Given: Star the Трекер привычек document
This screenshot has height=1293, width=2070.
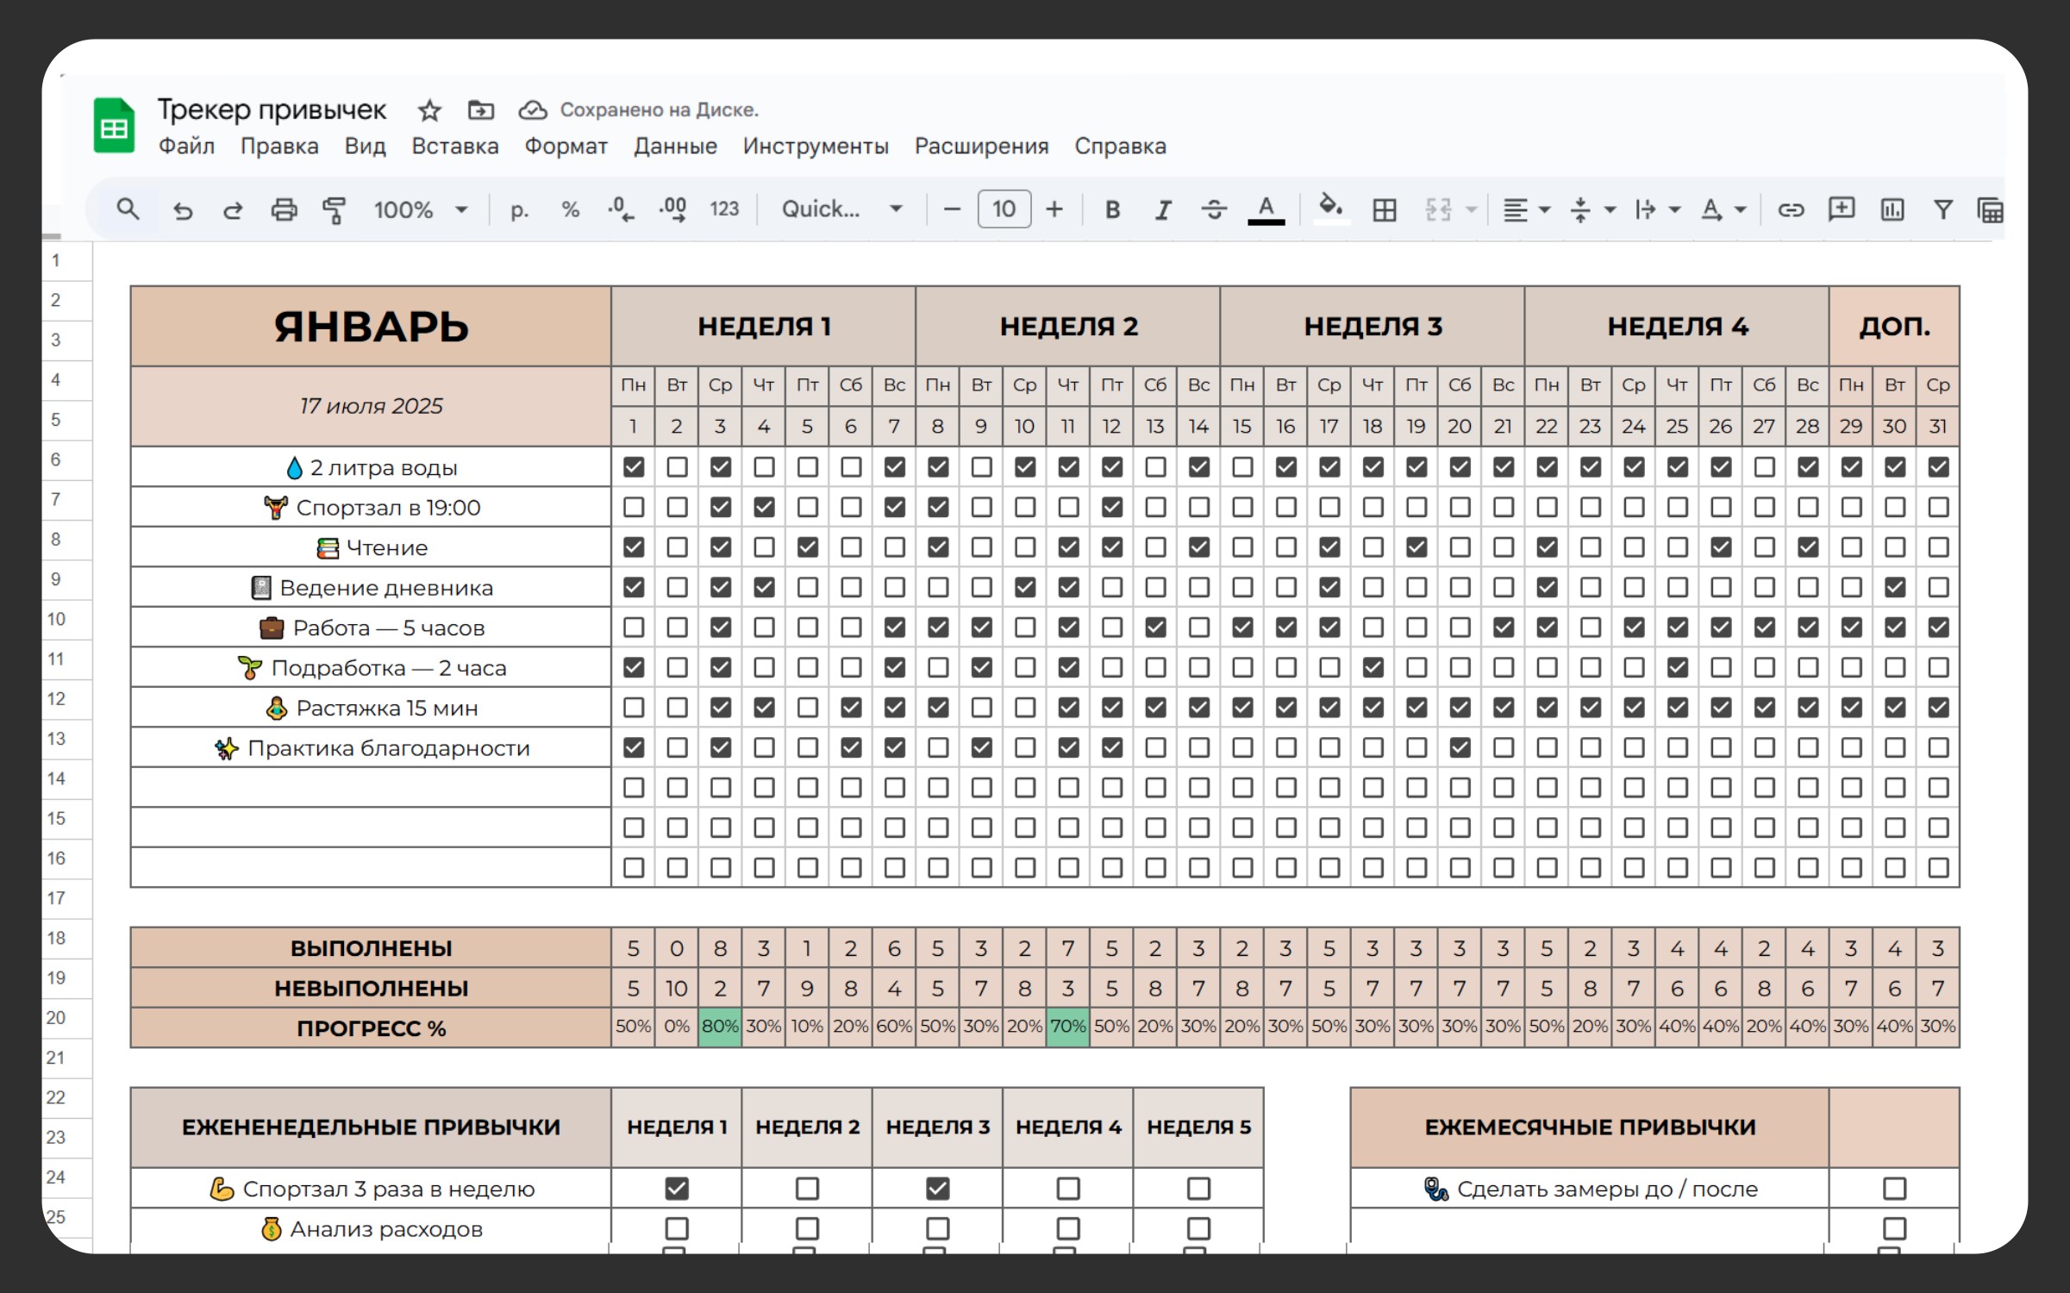Looking at the screenshot, I should tap(429, 110).
